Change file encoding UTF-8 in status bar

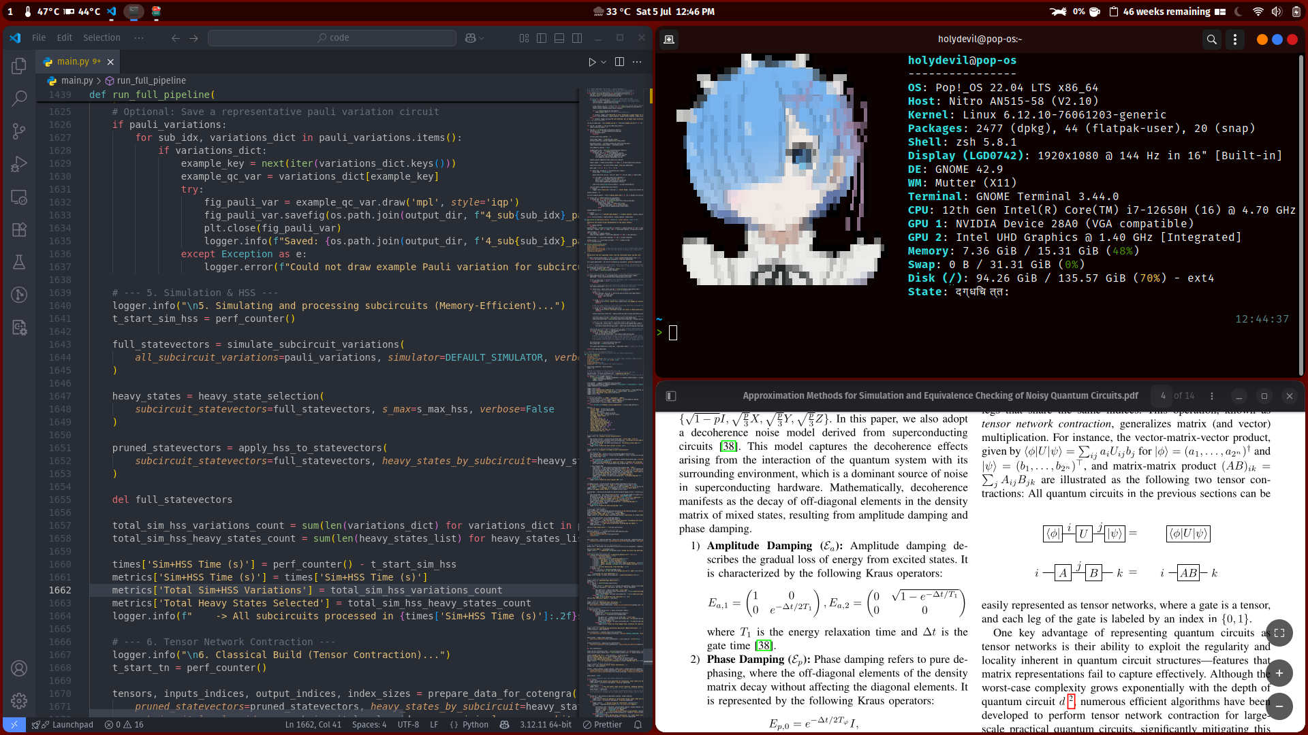coord(408,725)
